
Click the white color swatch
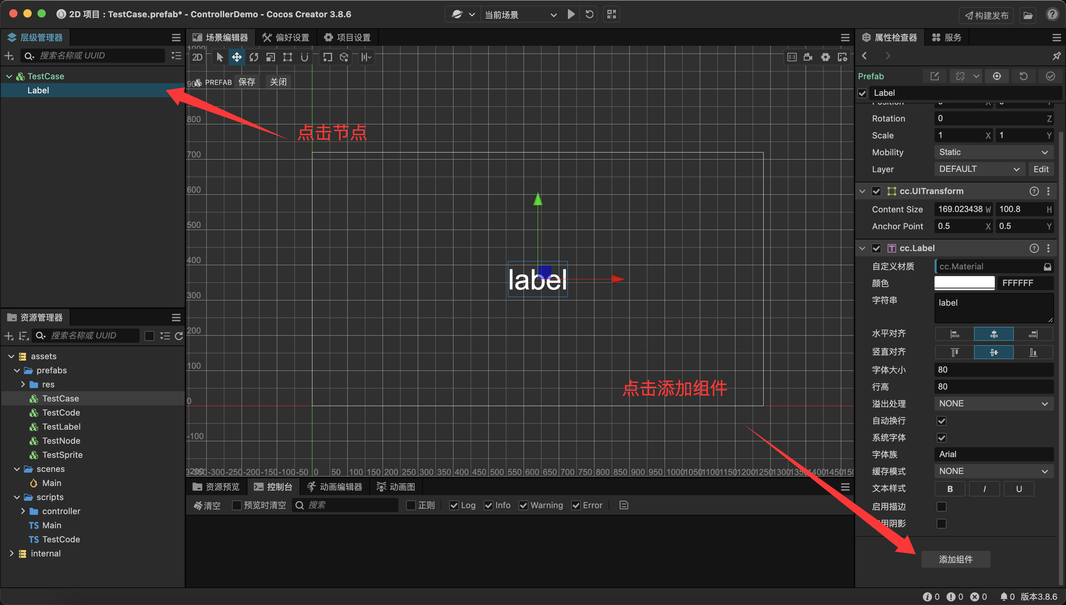pos(964,283)
